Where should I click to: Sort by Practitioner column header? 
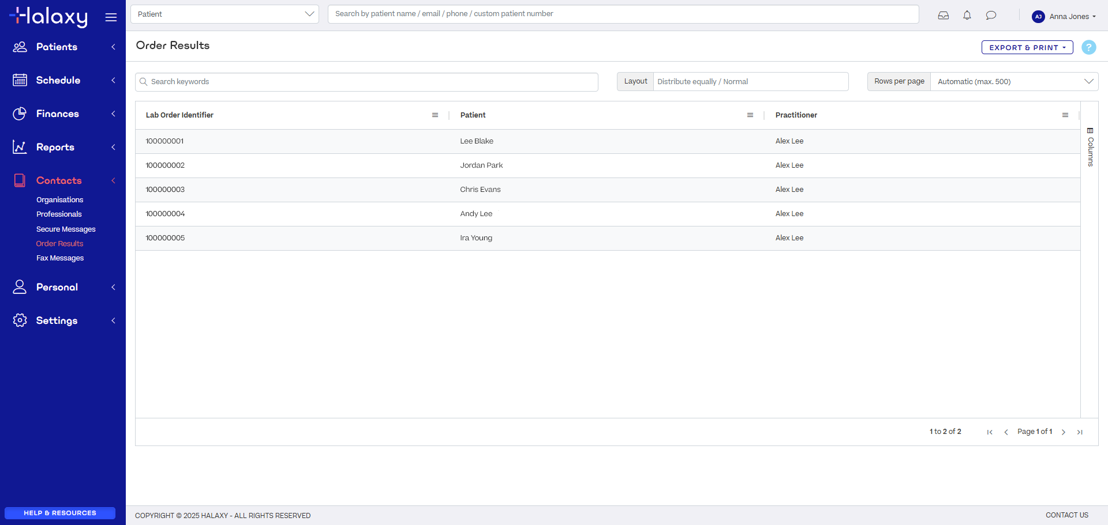coord(796,115)
